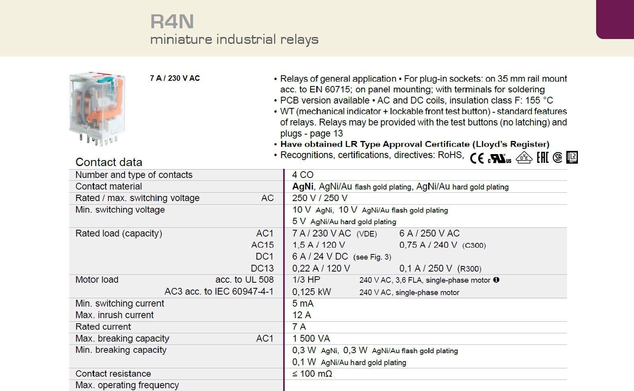The height and width of the screenshot is (391, 634).
Task: Click the CSA certification logo
Action: pyautogui.click(x=558, y=158)
